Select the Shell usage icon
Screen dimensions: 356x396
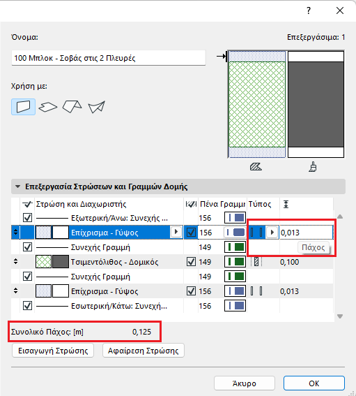(96, 107)
